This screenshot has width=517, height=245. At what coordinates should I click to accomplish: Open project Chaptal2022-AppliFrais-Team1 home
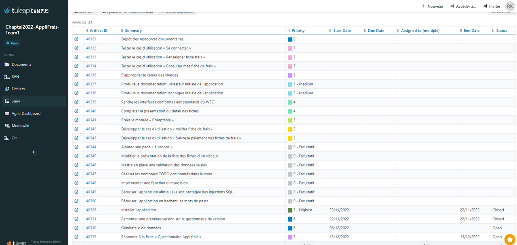[x=32, y=29]
